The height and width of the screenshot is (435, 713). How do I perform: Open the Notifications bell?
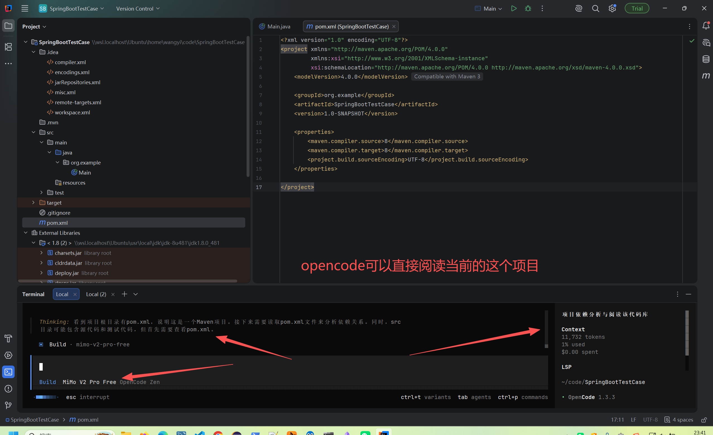point(706,26)
